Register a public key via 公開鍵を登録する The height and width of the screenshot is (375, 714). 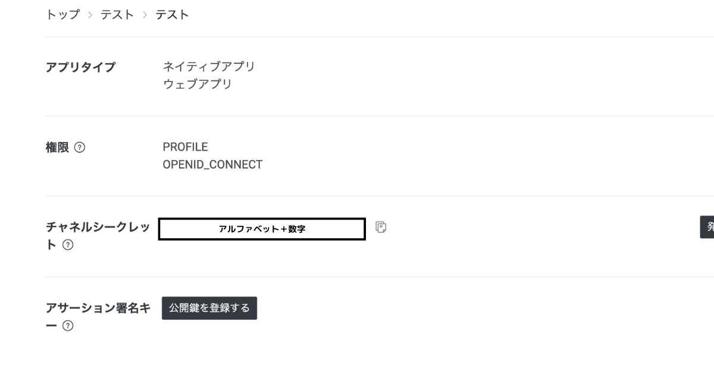tap(209, 308)
